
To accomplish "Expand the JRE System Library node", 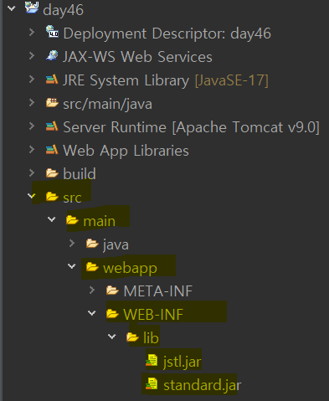I will (32, 79).
